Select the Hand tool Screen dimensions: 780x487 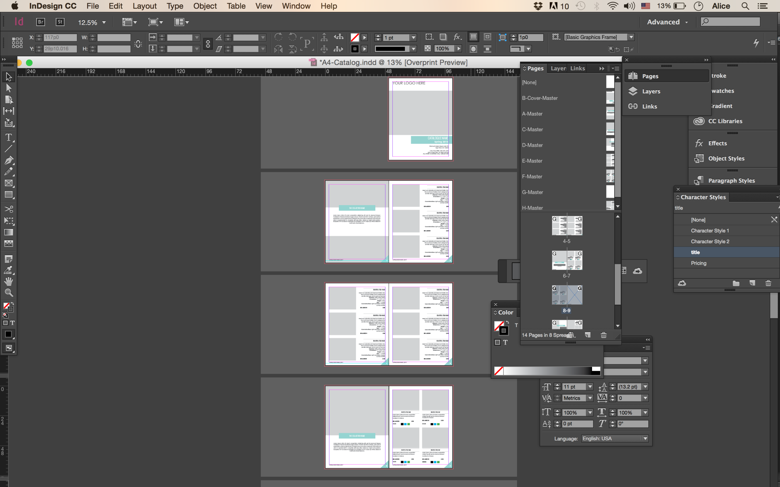(x=9, y=282)
